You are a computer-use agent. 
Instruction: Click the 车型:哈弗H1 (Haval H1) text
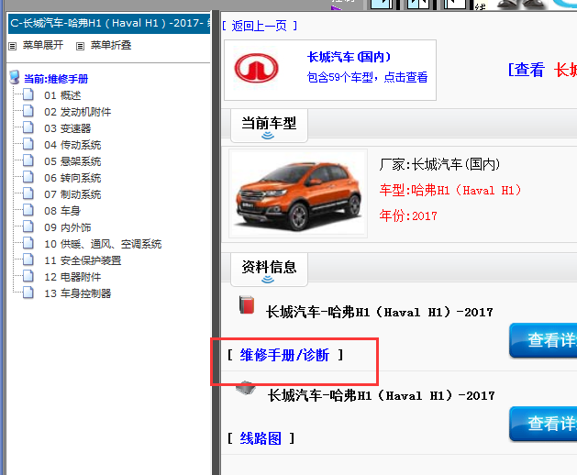click(x=450, y=191)
